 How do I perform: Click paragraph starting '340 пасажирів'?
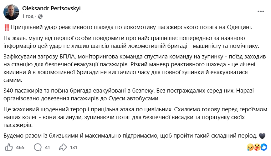(129, 94)
